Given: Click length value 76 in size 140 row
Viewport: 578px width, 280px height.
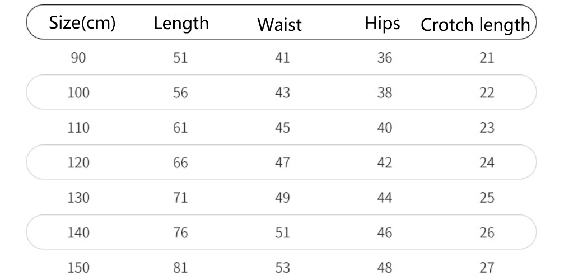Looking at the screenshot, I should tap(180, 232).
